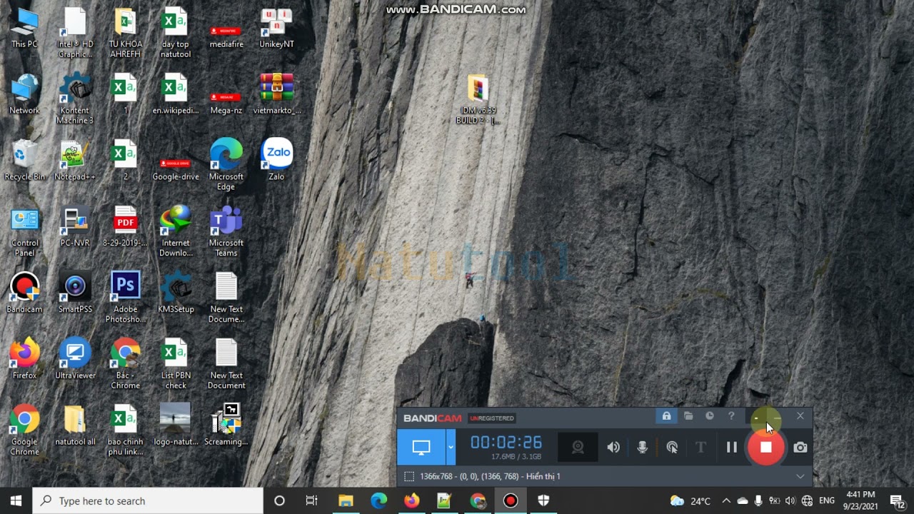Select Internet Download Manager shortcut

coord(176,232)
